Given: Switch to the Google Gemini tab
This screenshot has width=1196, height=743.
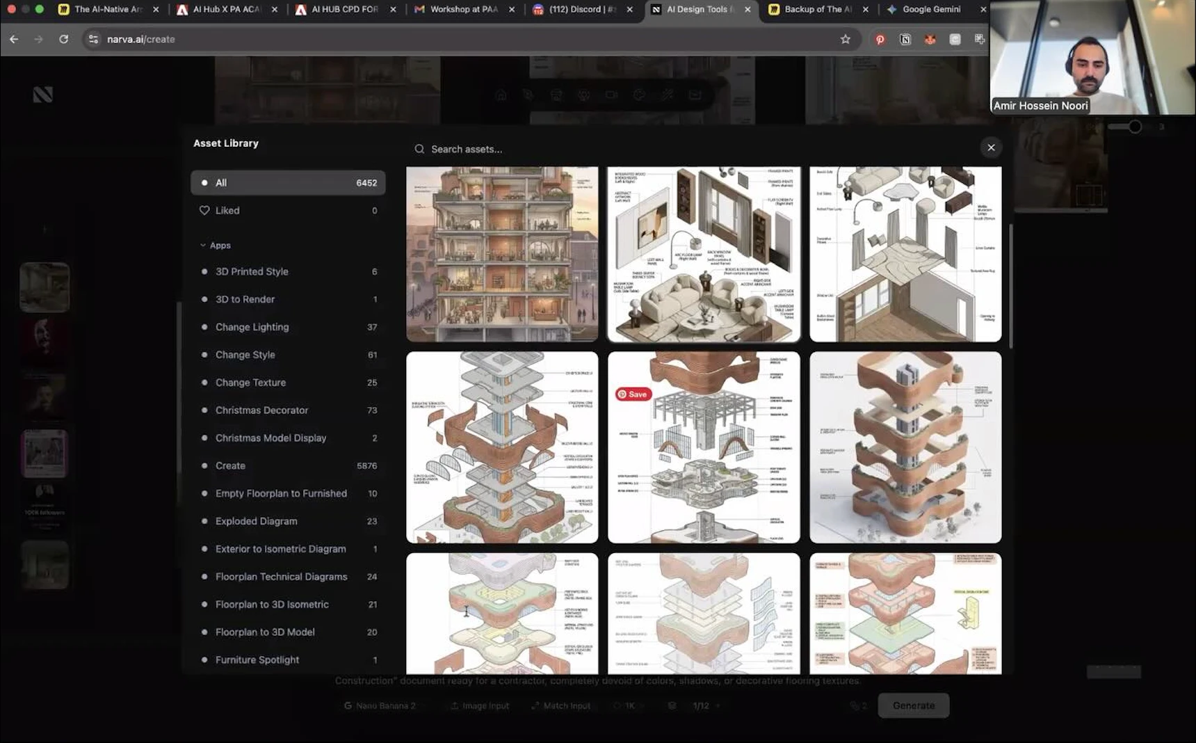Looking at the screenshot, I should [x=930, y=10].
